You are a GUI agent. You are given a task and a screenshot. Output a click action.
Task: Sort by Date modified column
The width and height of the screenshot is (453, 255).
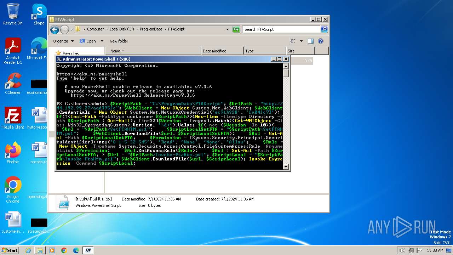[x=222, y=51]
